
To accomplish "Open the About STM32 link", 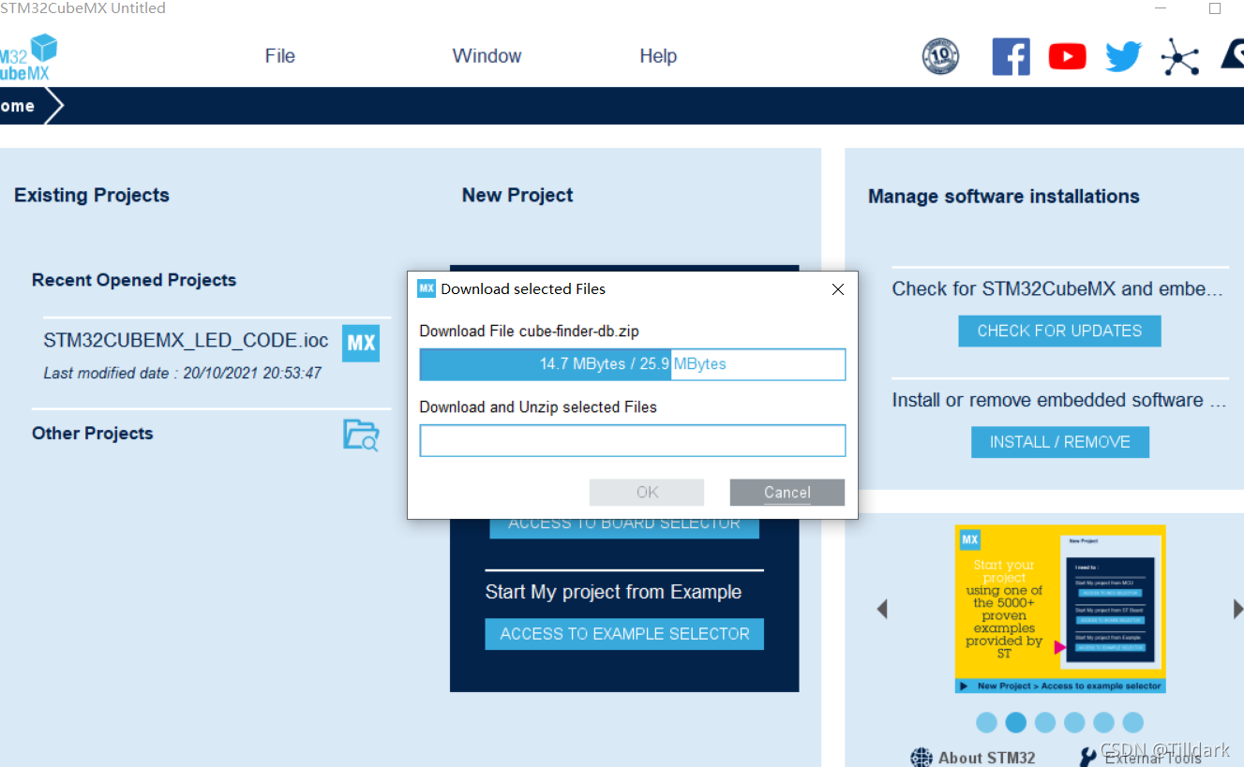I will point(986,758).
